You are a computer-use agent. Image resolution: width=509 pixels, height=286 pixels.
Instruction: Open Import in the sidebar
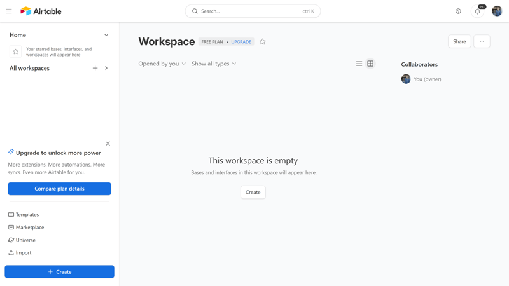(x=20, y=252)
